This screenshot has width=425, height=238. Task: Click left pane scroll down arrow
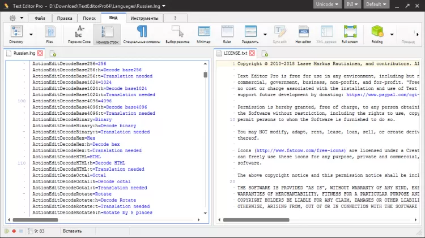(x=205, y=213)
